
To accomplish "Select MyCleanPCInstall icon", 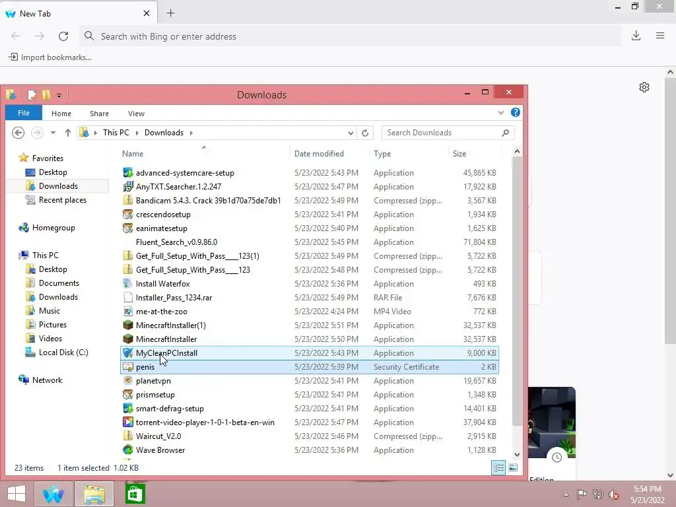I will [127, 353].
